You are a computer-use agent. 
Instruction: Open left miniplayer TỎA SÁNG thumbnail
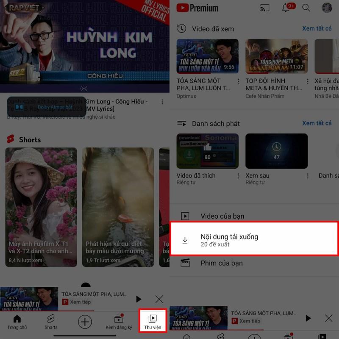click(x=29, y=299)
